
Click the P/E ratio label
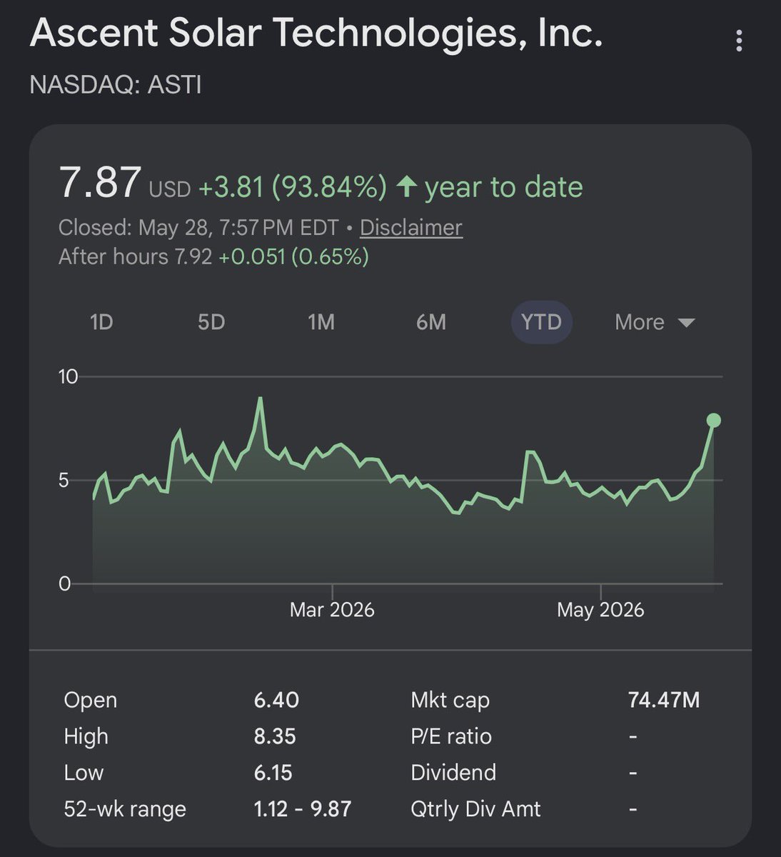tap(451, 736)
